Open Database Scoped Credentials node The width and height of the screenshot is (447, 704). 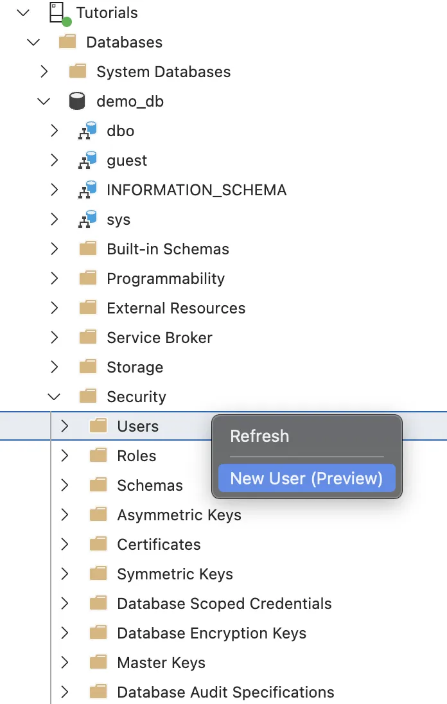(64, 604)
